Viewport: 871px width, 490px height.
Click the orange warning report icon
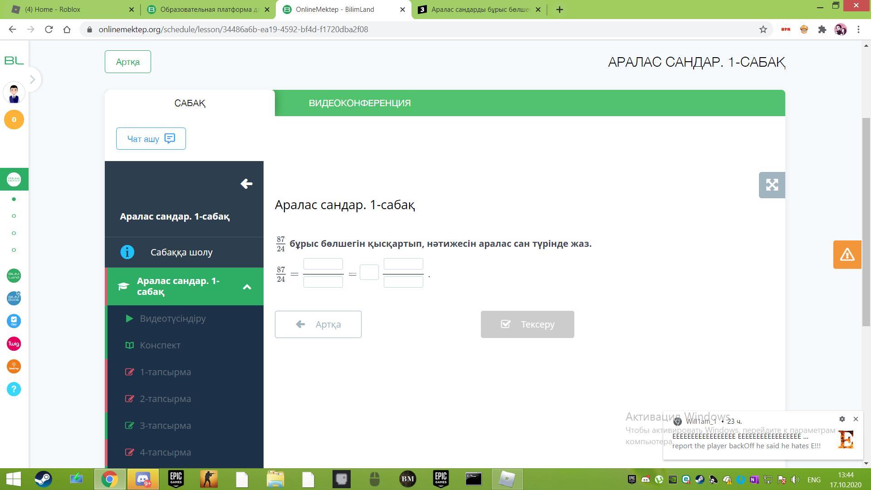point(847,255)
